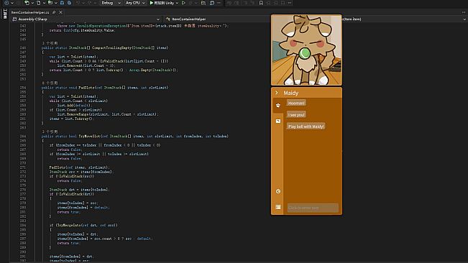The height and width of the screenshot is (263, 468).
Task: Open the toolbar overflow options at toolbar end
Action: [x=290, y=3]
